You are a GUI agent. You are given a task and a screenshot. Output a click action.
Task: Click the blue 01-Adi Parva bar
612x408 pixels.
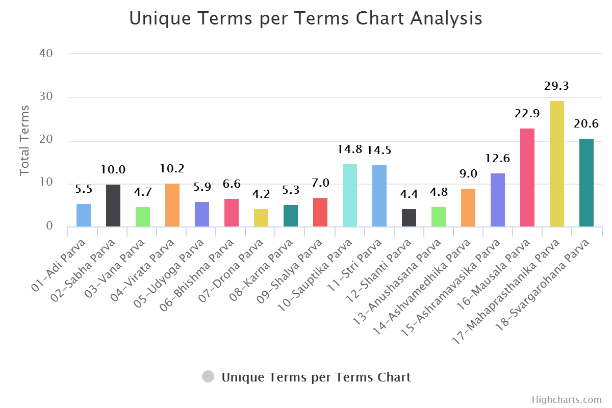[x=84, y=215]
